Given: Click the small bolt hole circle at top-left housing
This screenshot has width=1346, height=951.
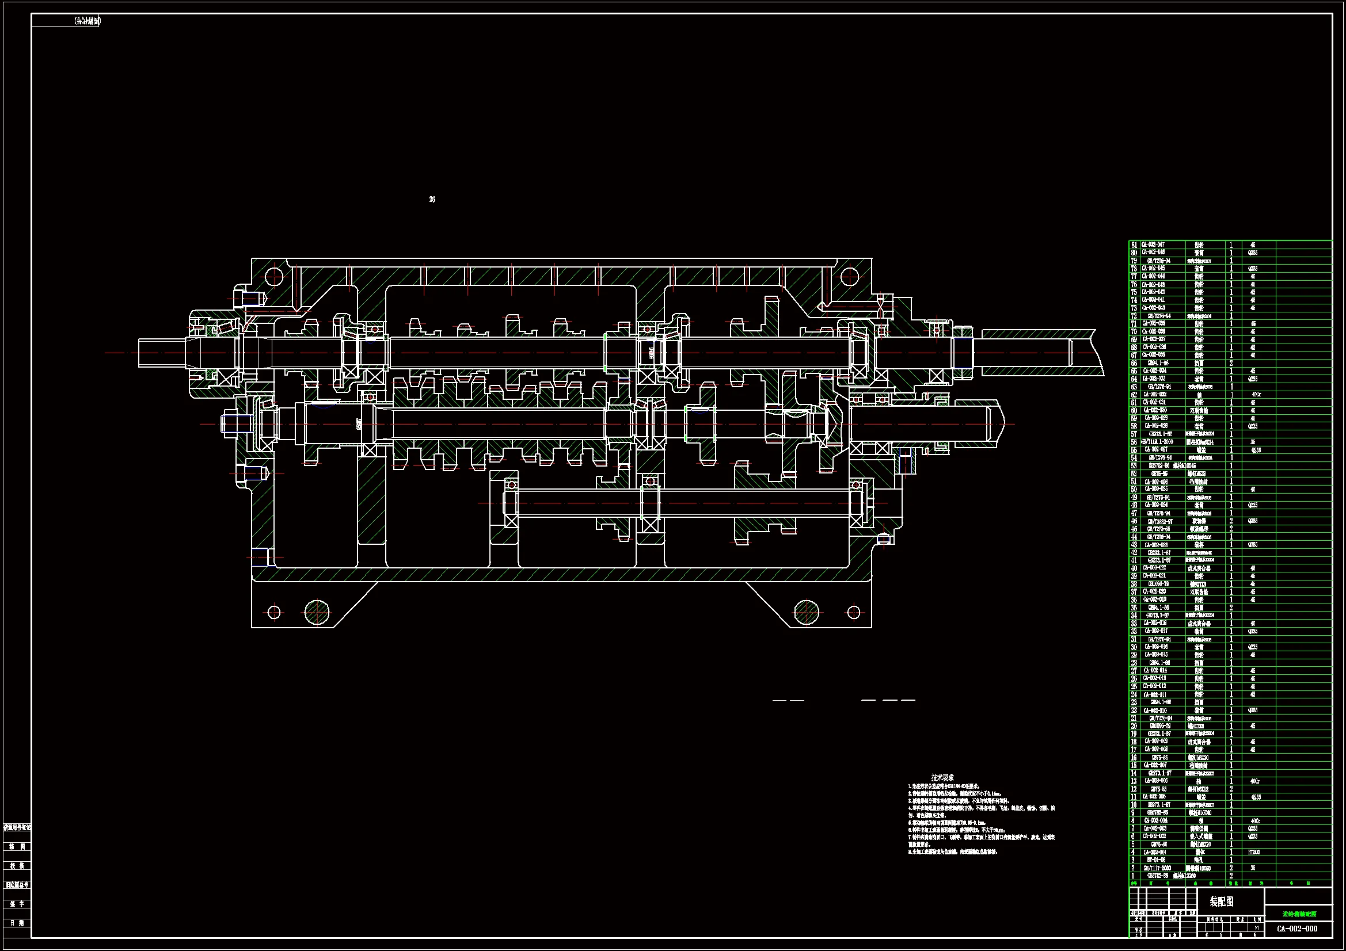Looking at the screenshot, I should pos(273,276).
